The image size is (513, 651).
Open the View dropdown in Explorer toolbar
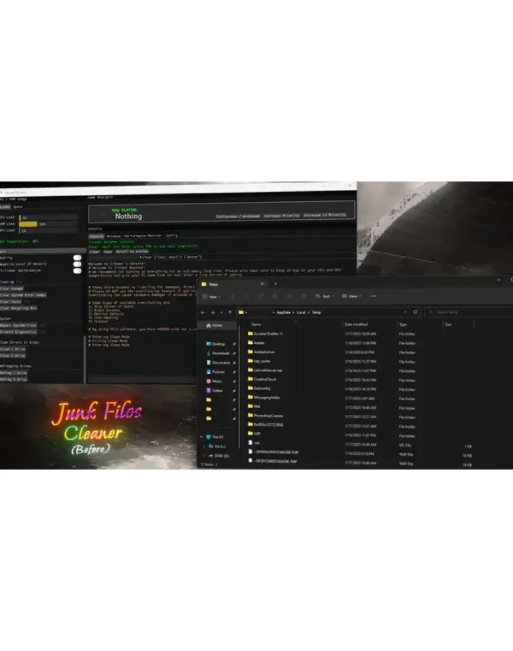point(352,296)
